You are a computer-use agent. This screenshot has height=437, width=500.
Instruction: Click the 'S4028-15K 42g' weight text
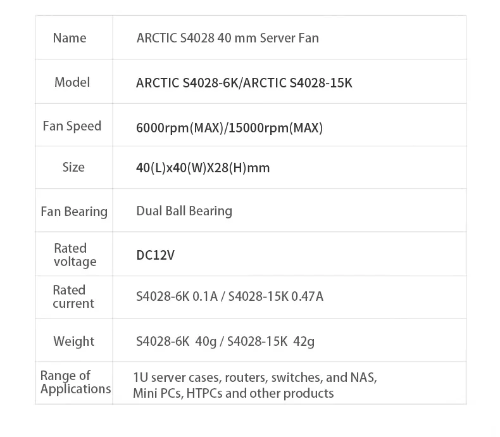[270, 342]
